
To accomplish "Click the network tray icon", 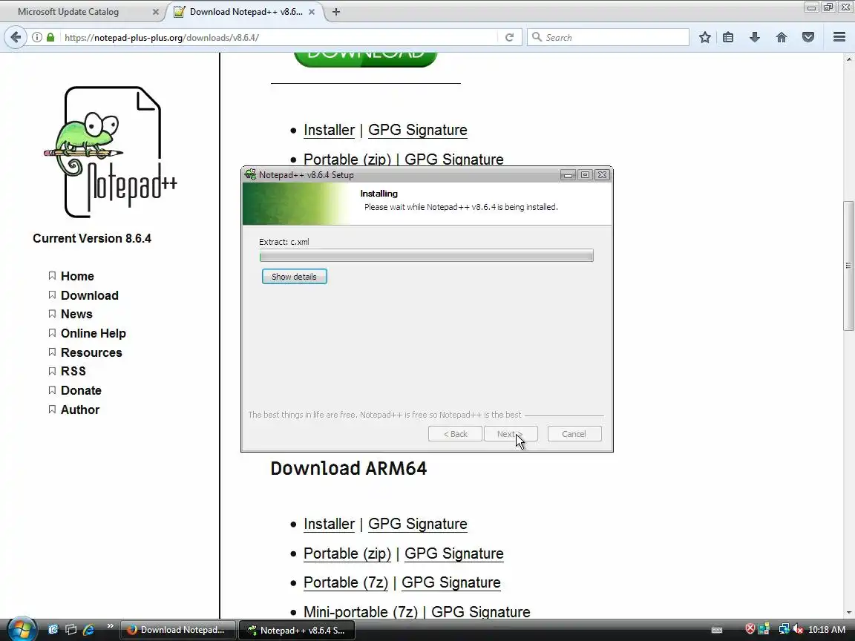I will pos(784,629).
